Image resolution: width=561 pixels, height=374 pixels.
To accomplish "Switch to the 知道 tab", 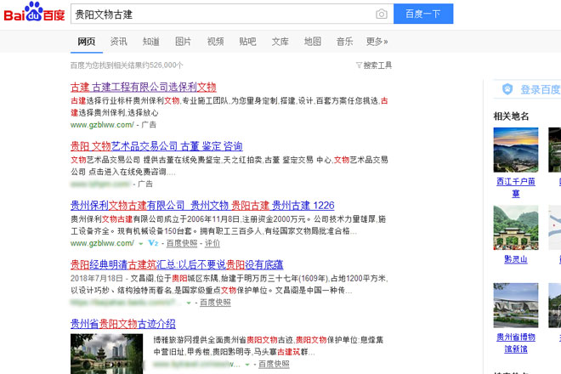I will [x=151, y=42].
